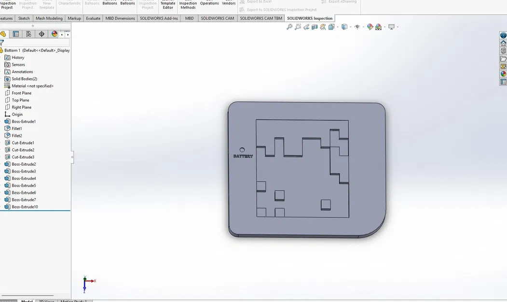The height and width of the screenshot is (302, 507).
Task: Click the Edit Appearance icon
Action: point(370,27)
